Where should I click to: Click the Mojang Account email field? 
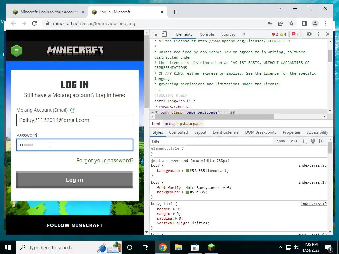click(x=75, y=120)
